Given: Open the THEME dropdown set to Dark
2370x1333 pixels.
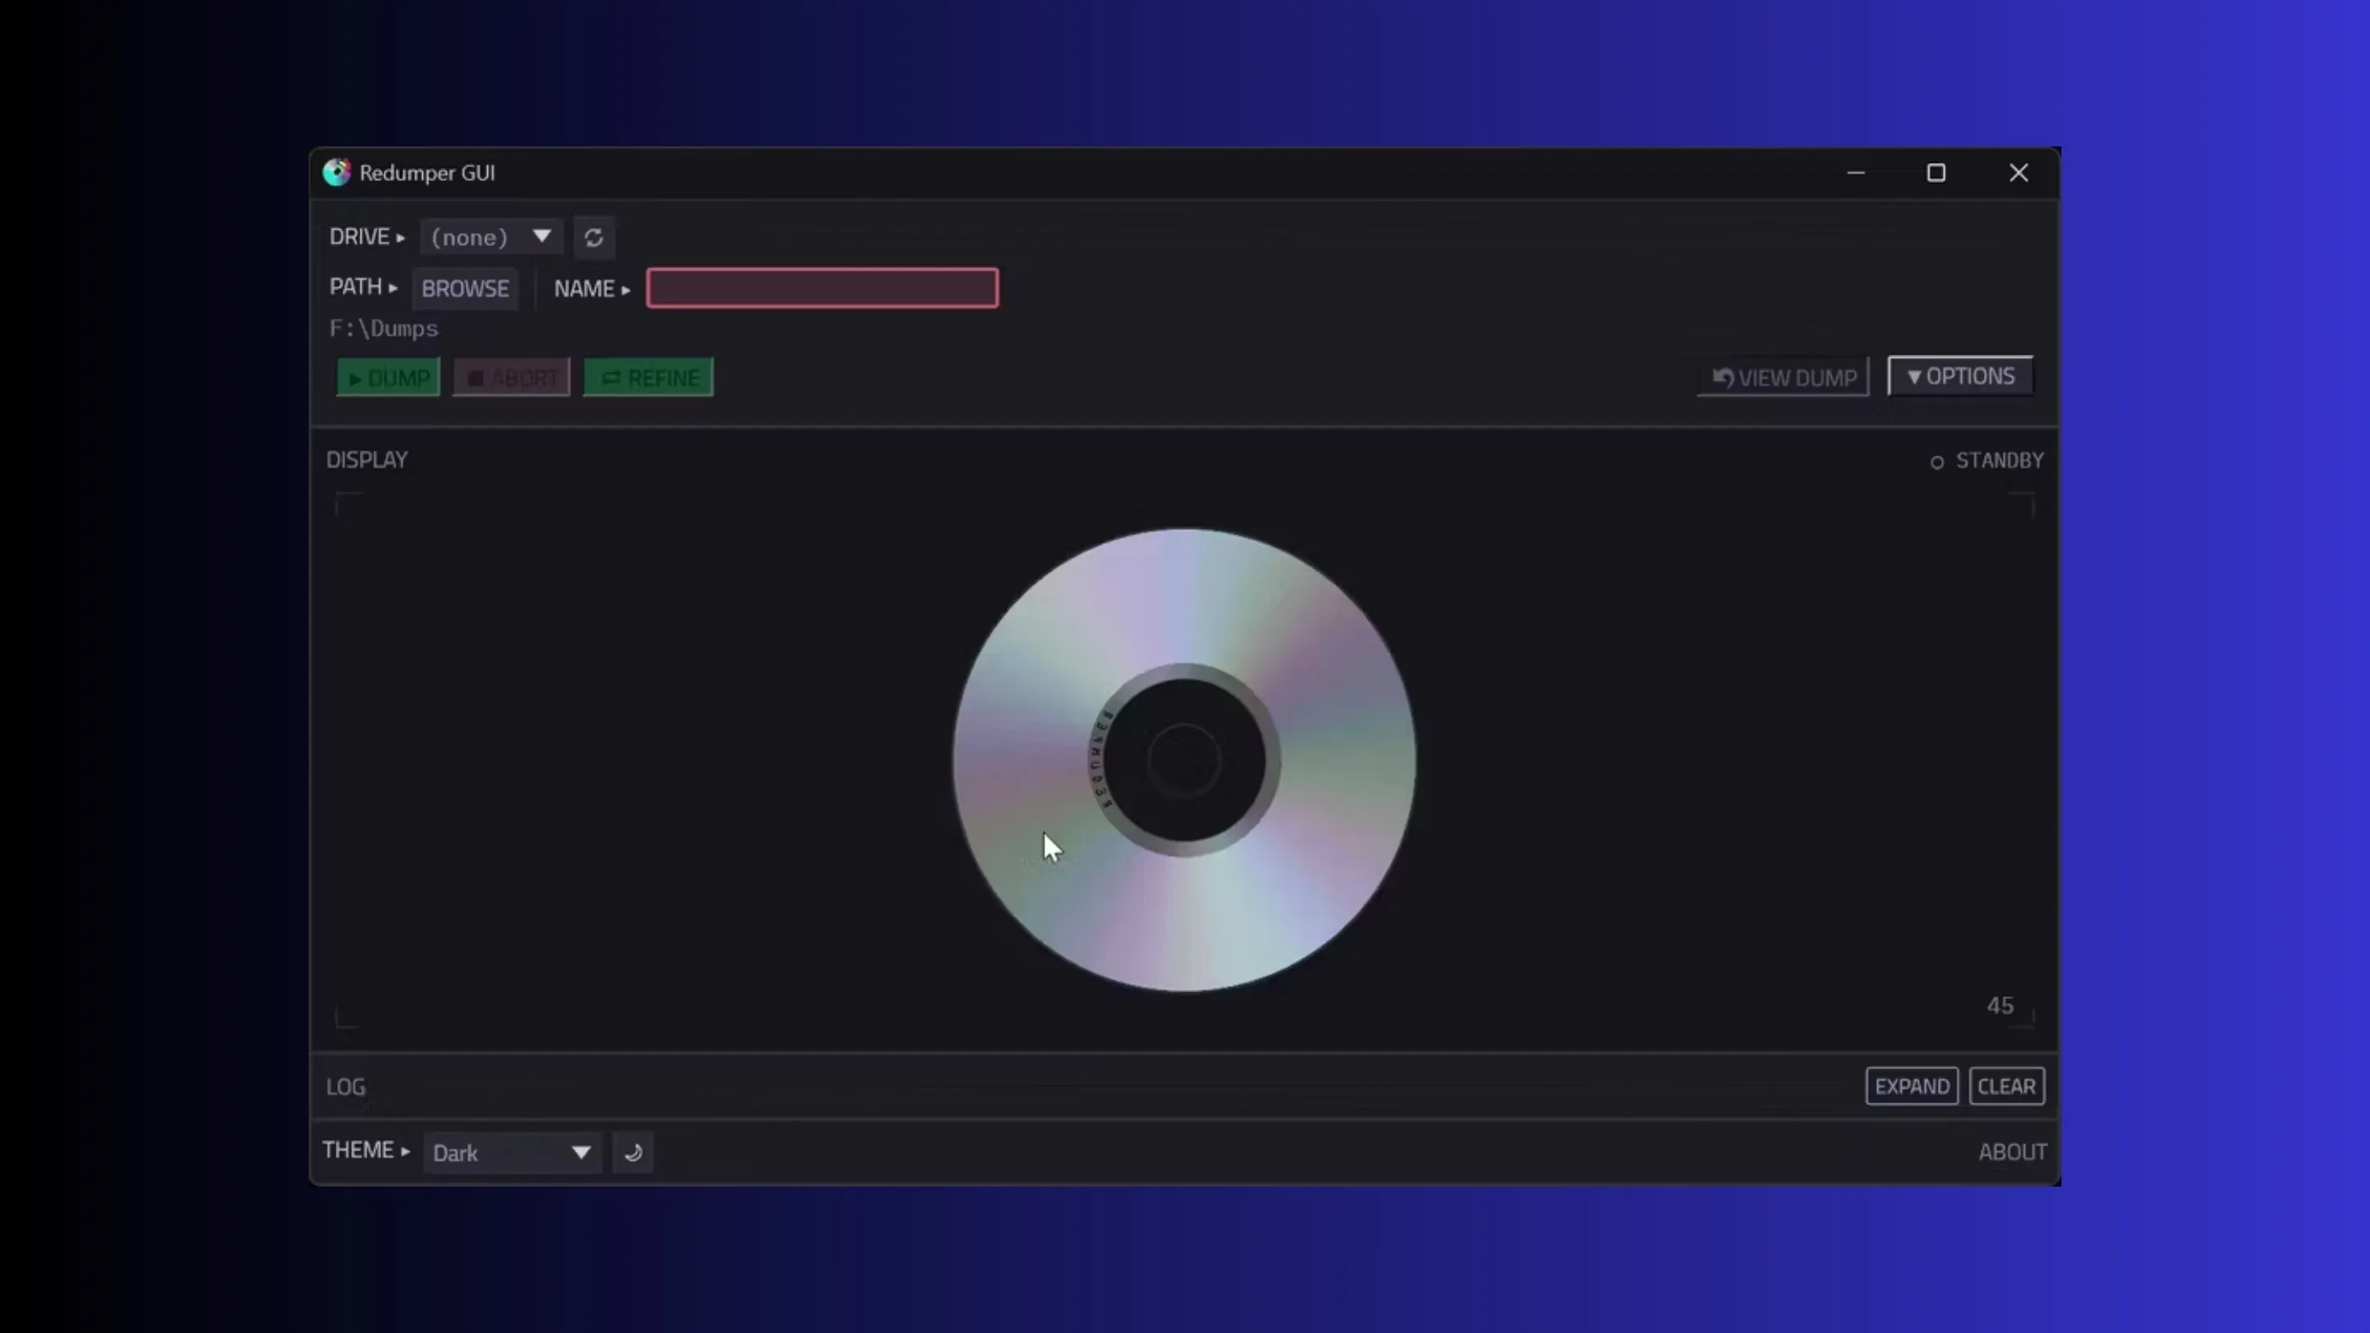Looking at the screenshot, I should coord(512,1153).
